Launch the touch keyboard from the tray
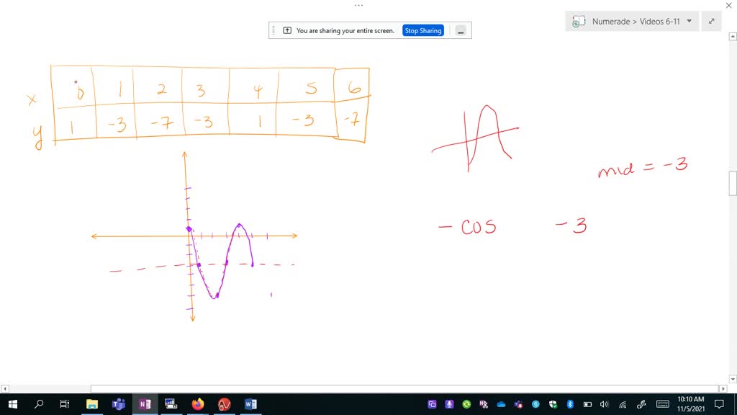The image size is (737, 415). [662, 403]
